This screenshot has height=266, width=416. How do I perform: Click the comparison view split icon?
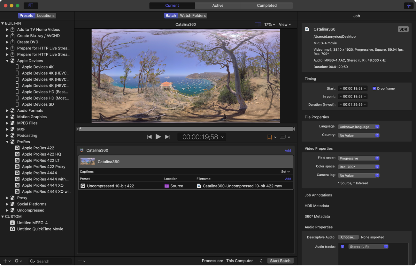[x=258, y=24]
